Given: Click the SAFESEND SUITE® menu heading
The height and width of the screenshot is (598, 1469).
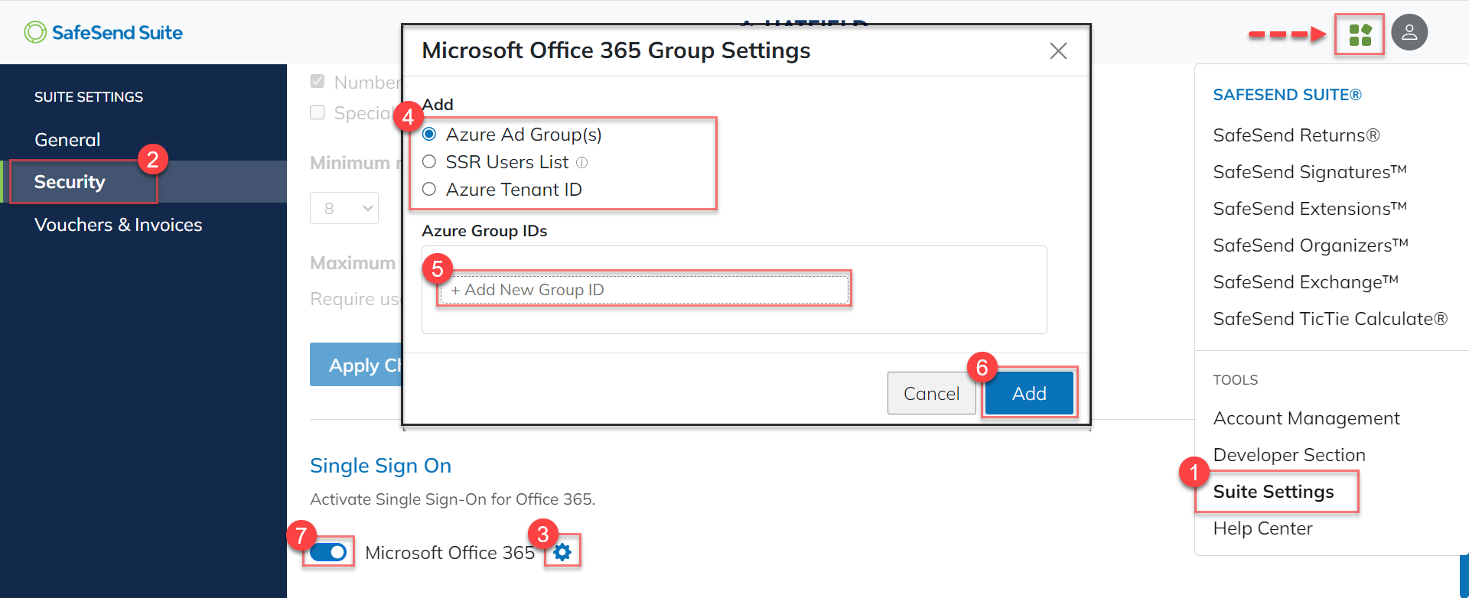Looking at the screenshot, I should click(1287, 95).
